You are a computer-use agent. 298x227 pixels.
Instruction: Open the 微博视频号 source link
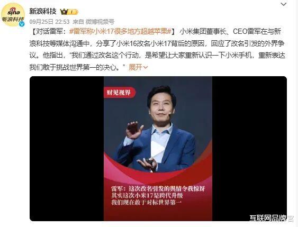click(x=100, y=22)
